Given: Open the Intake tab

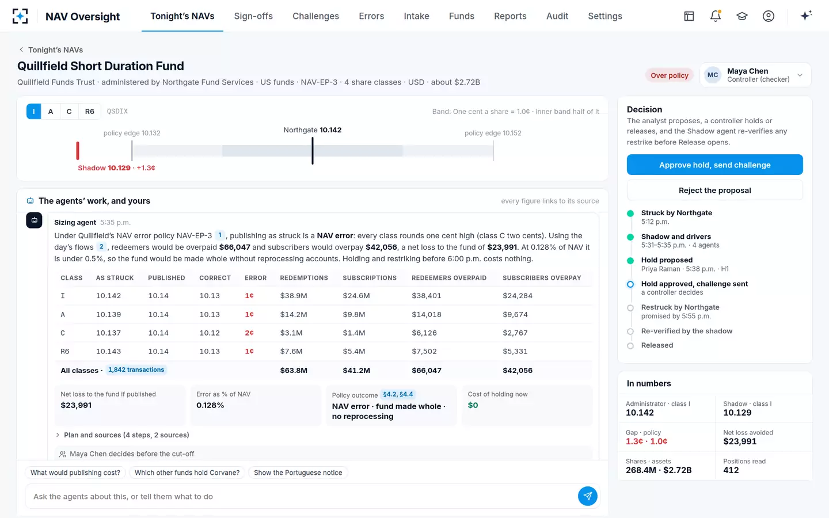Looking at the screenshot, I should 416,16.
